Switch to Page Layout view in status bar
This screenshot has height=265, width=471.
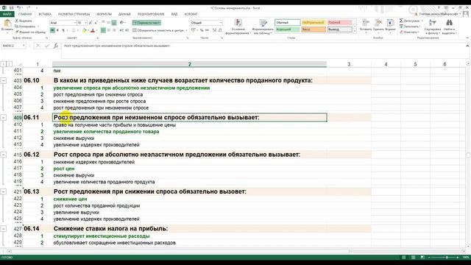click(x=414, y=258)
